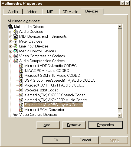
Task: Click the Multimedia Drivers root icon
Action: click(11, 27)
